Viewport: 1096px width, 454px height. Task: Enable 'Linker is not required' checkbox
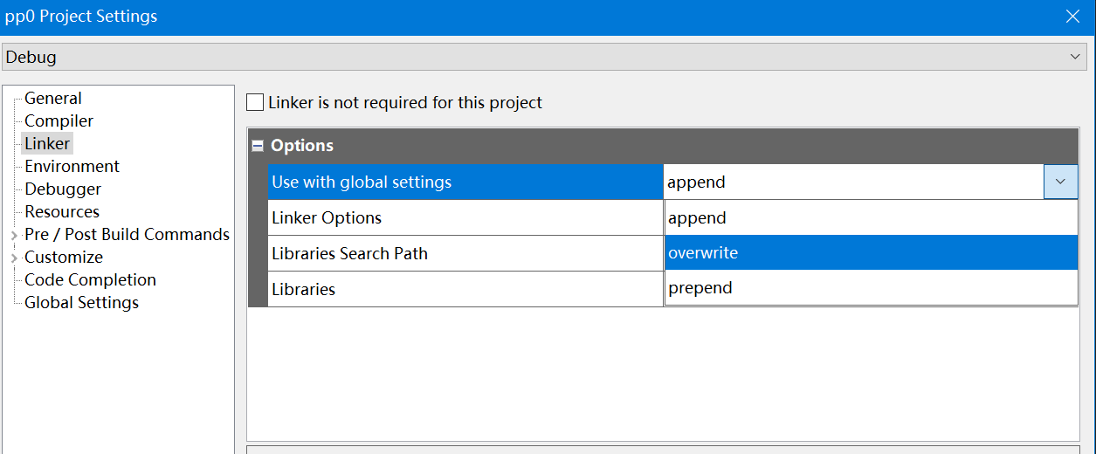point(255,103)
